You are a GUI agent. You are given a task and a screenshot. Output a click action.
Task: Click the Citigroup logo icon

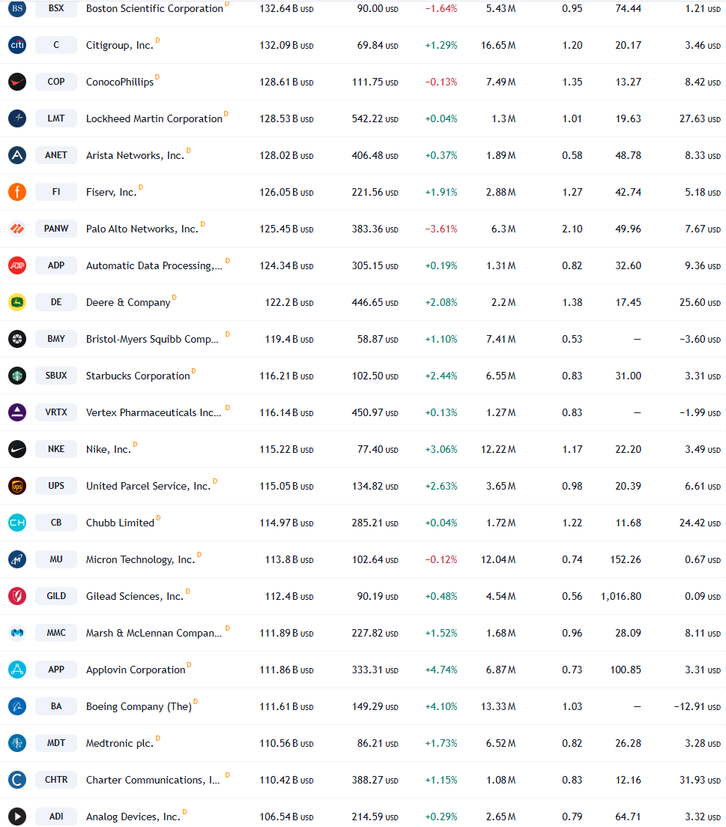click(17, 45)
